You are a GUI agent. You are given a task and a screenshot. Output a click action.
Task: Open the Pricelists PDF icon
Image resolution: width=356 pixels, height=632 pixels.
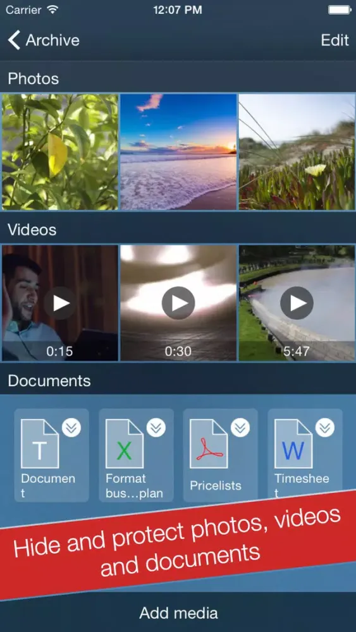[x=209, y=444]
